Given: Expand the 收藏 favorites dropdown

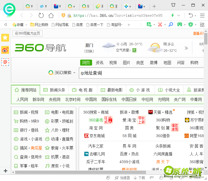Looking at the screenshot, I should pos(26,25).
